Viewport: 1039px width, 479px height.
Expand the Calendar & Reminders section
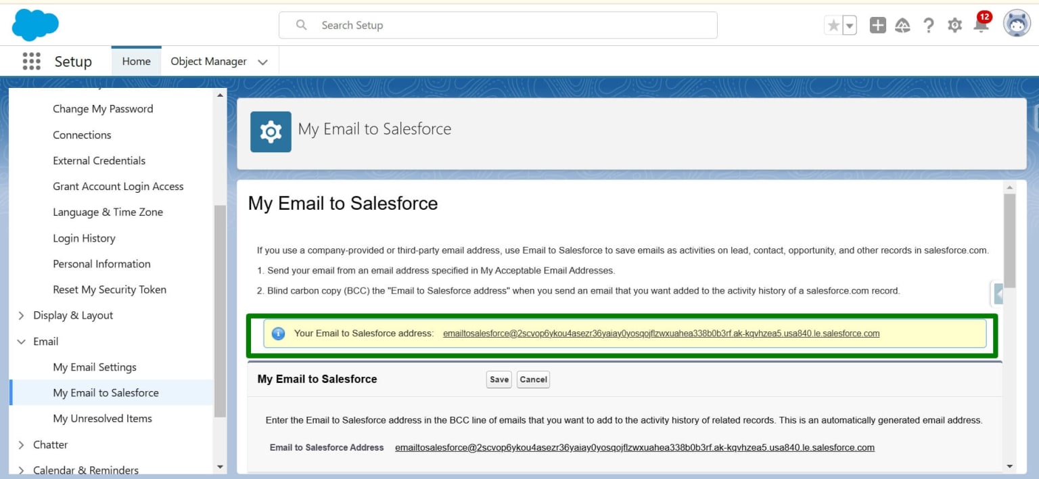(21, 470)
